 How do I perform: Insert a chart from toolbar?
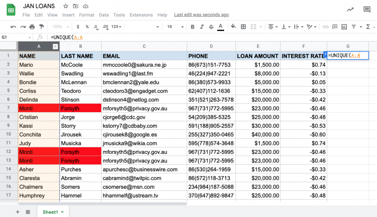pos(344,27)
